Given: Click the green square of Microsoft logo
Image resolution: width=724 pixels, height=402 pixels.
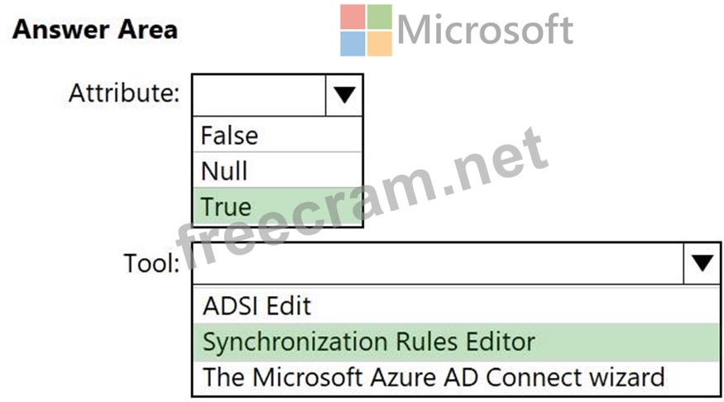Looking at the screenshot, I should pos(379,17).
